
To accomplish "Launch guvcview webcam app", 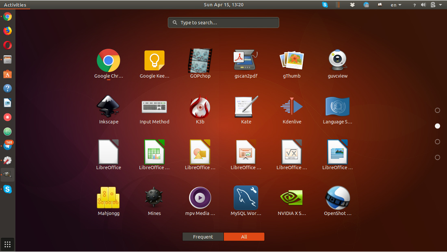I will coord(338,61).
